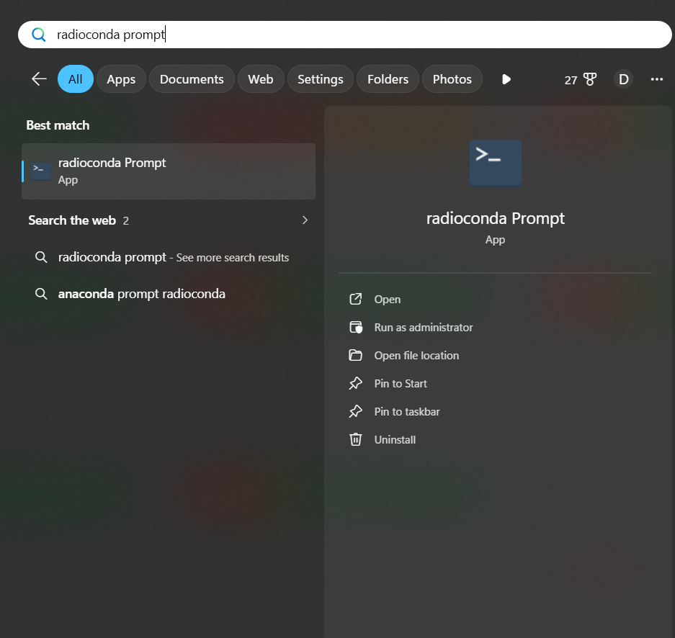Choose Open file location

click(416, 355)
